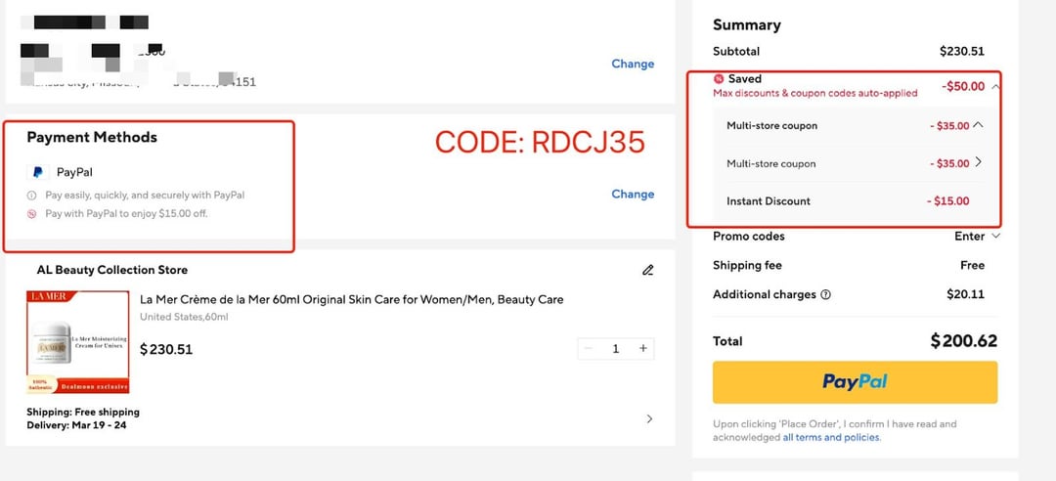Click the PayPal logo icon under Payment Methods
The image size is (1056, 481).
coord(38,172)
